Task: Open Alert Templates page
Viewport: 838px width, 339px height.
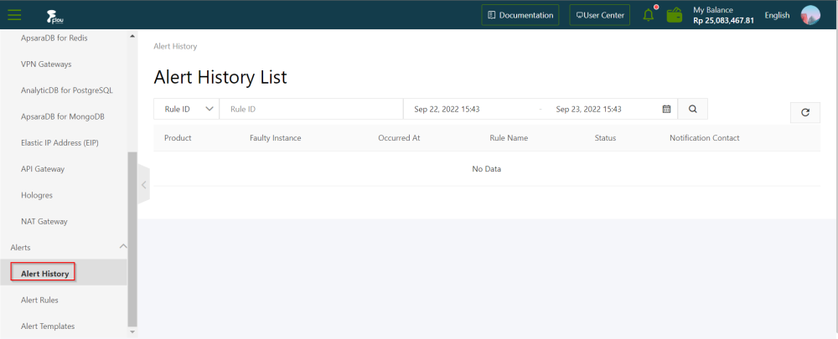Action: 48,326
